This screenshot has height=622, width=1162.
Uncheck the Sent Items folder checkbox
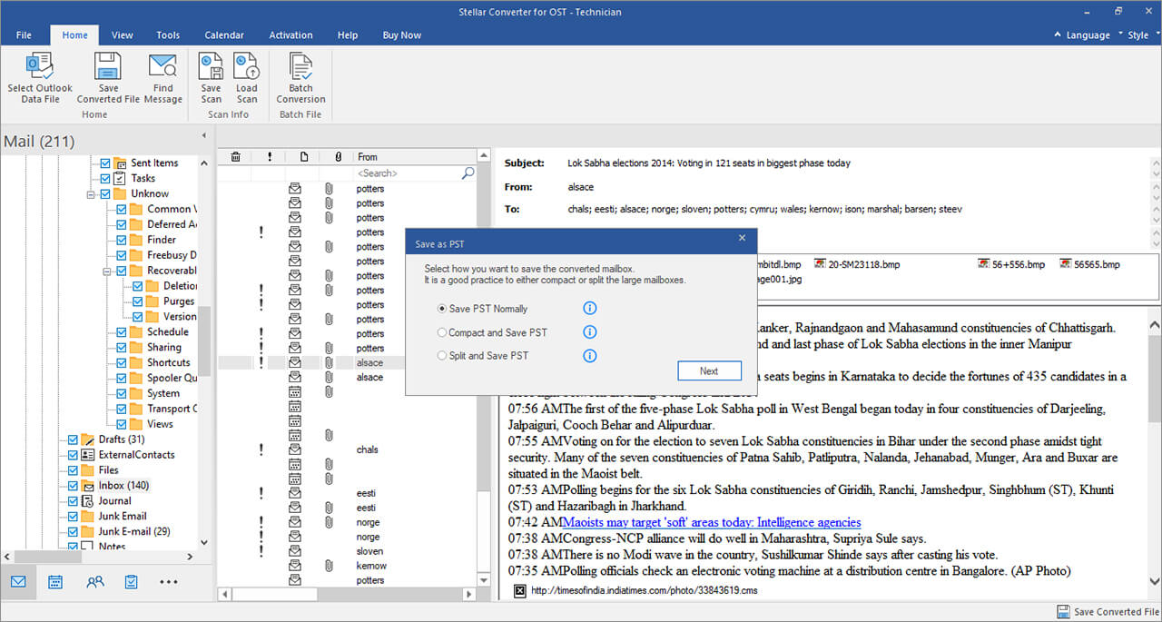click(x=105, y=163)
